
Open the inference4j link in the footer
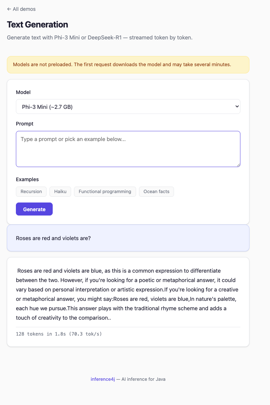click(103, 379)
